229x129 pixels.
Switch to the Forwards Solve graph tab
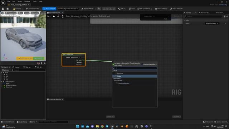pos(55,13)
